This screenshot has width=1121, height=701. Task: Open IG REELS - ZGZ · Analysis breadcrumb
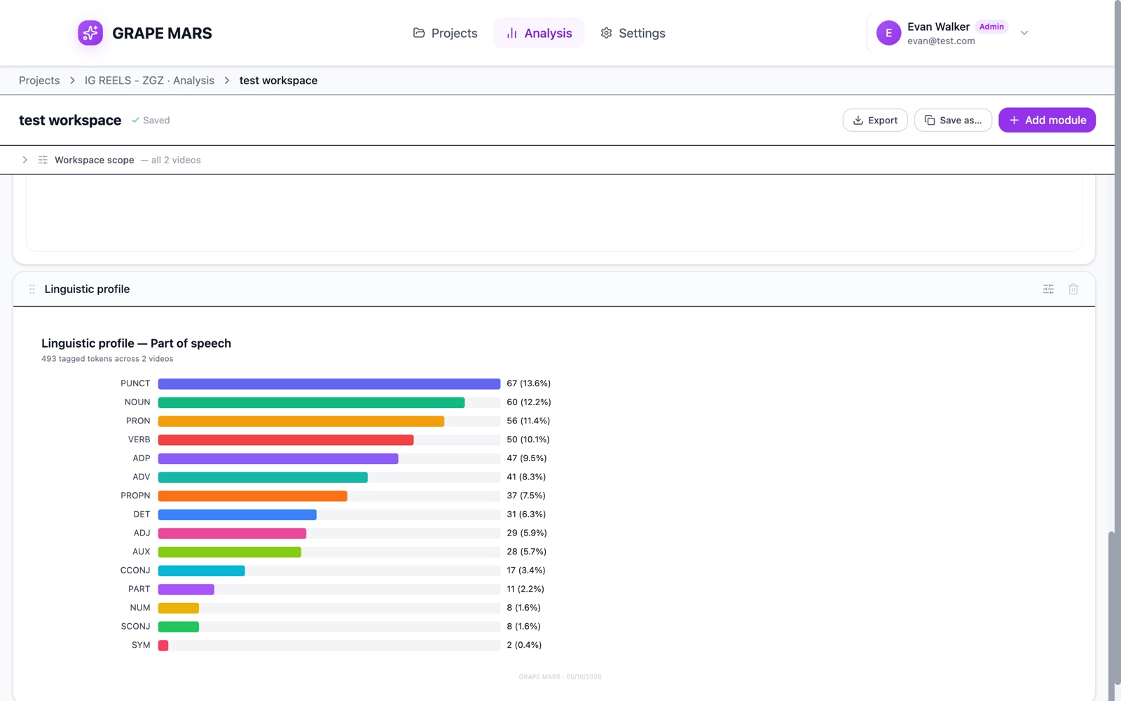[149, 81]
